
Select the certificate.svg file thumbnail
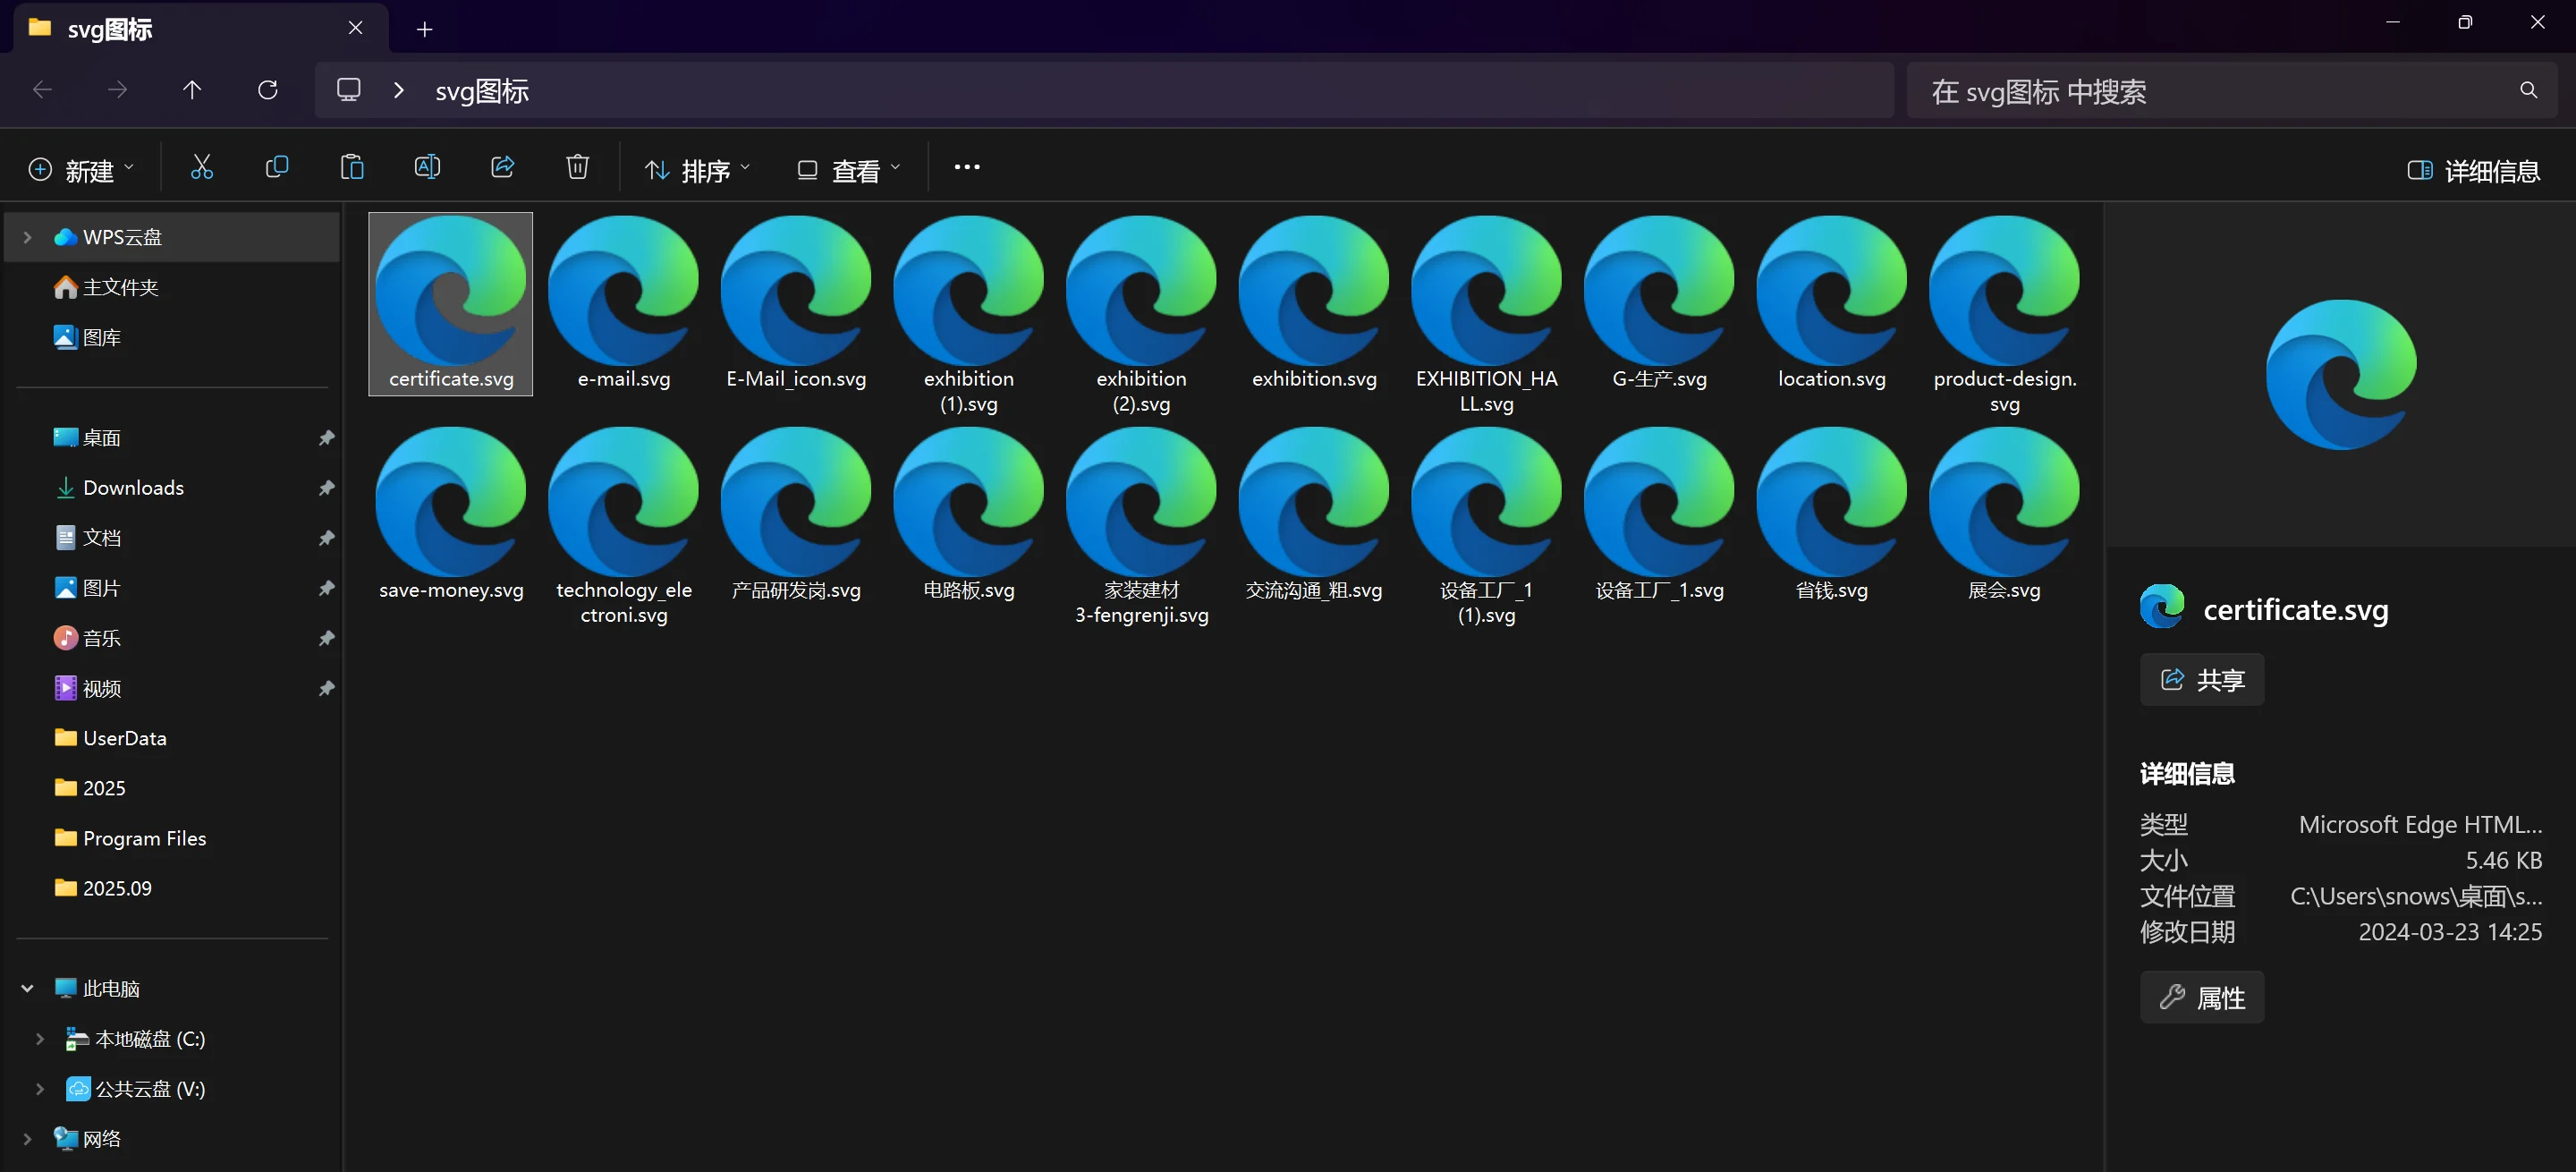451,303
